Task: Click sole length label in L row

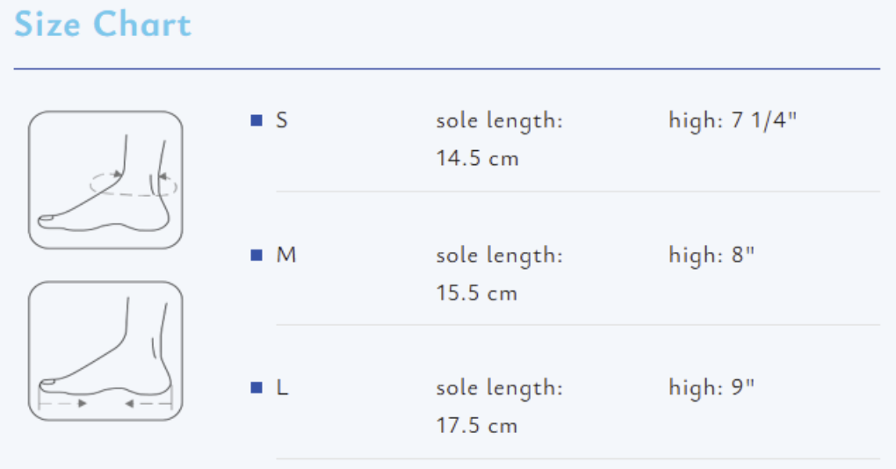Action: (498, 387)
